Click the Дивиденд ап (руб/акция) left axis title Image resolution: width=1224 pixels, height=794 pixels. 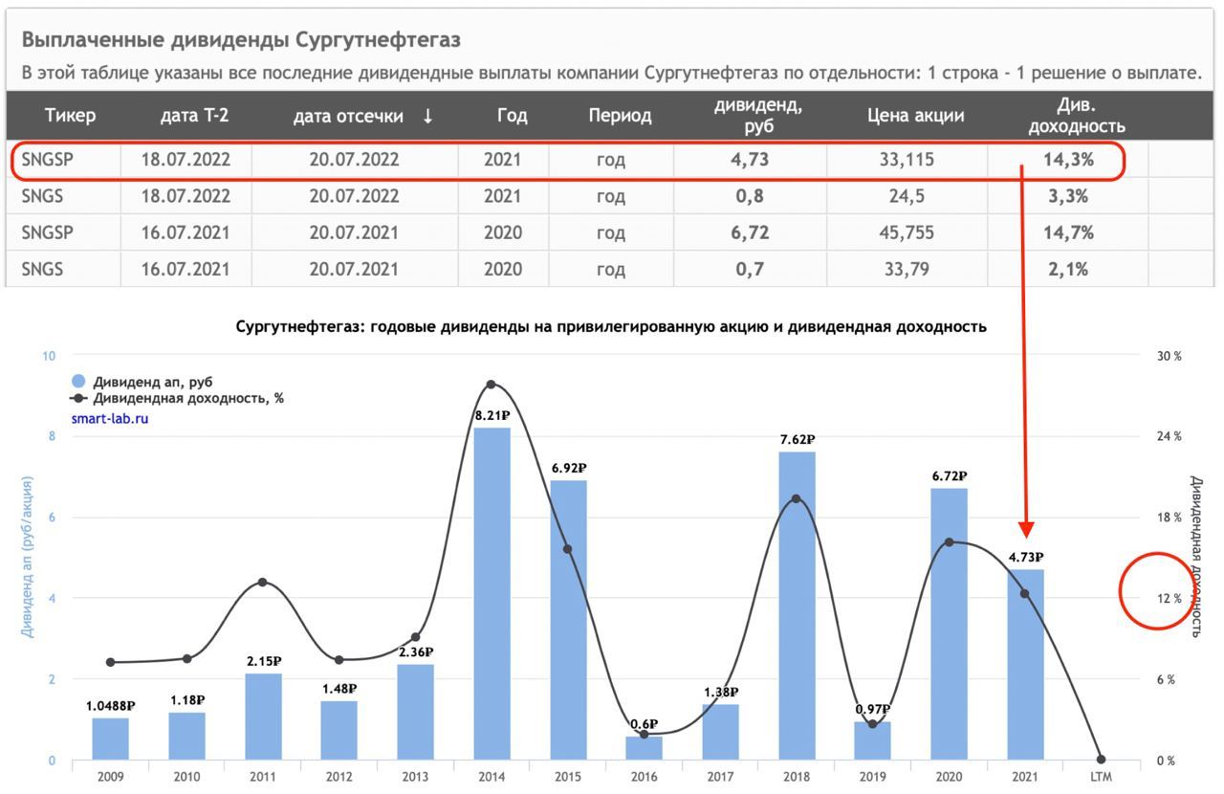28,557
